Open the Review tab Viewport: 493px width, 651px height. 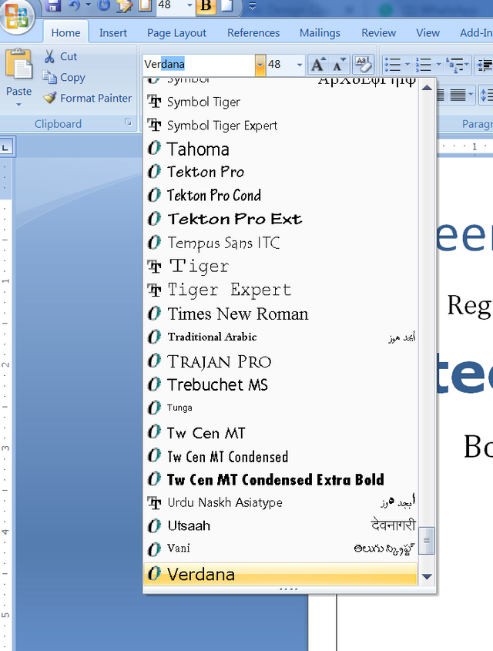(x=378, y=33)
